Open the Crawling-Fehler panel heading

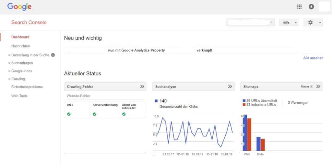80,86
